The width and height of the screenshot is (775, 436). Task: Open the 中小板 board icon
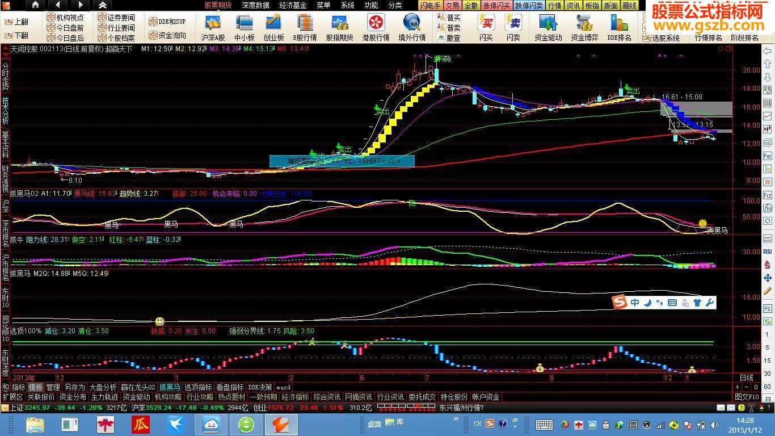245,28
